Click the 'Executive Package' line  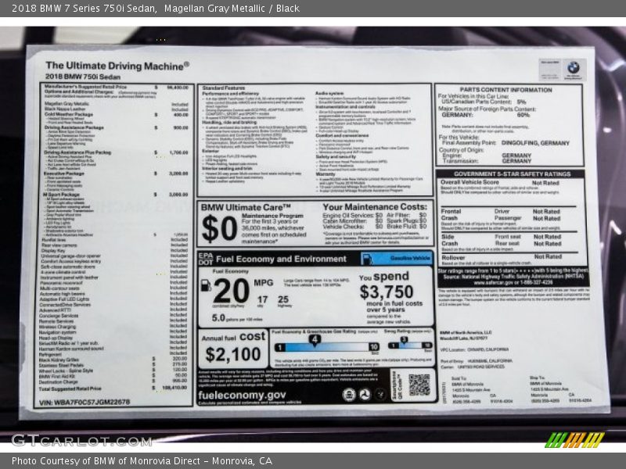pos(116,174)
